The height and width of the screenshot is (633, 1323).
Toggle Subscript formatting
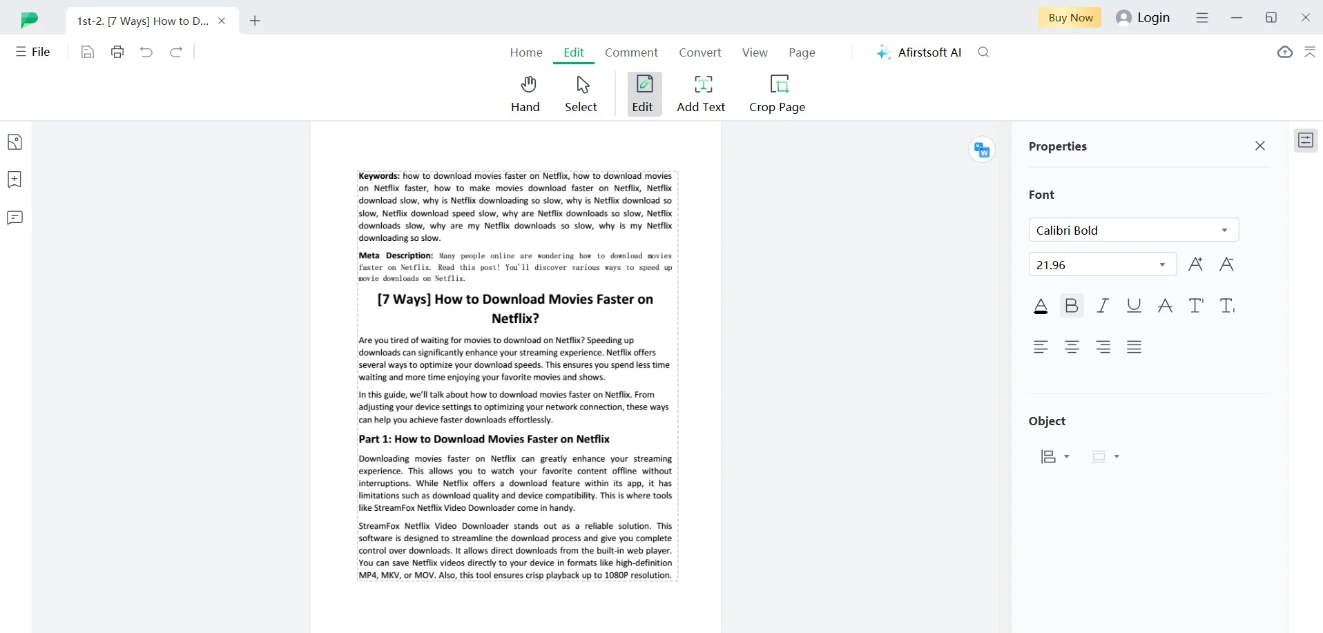[x=1228, y=306]
